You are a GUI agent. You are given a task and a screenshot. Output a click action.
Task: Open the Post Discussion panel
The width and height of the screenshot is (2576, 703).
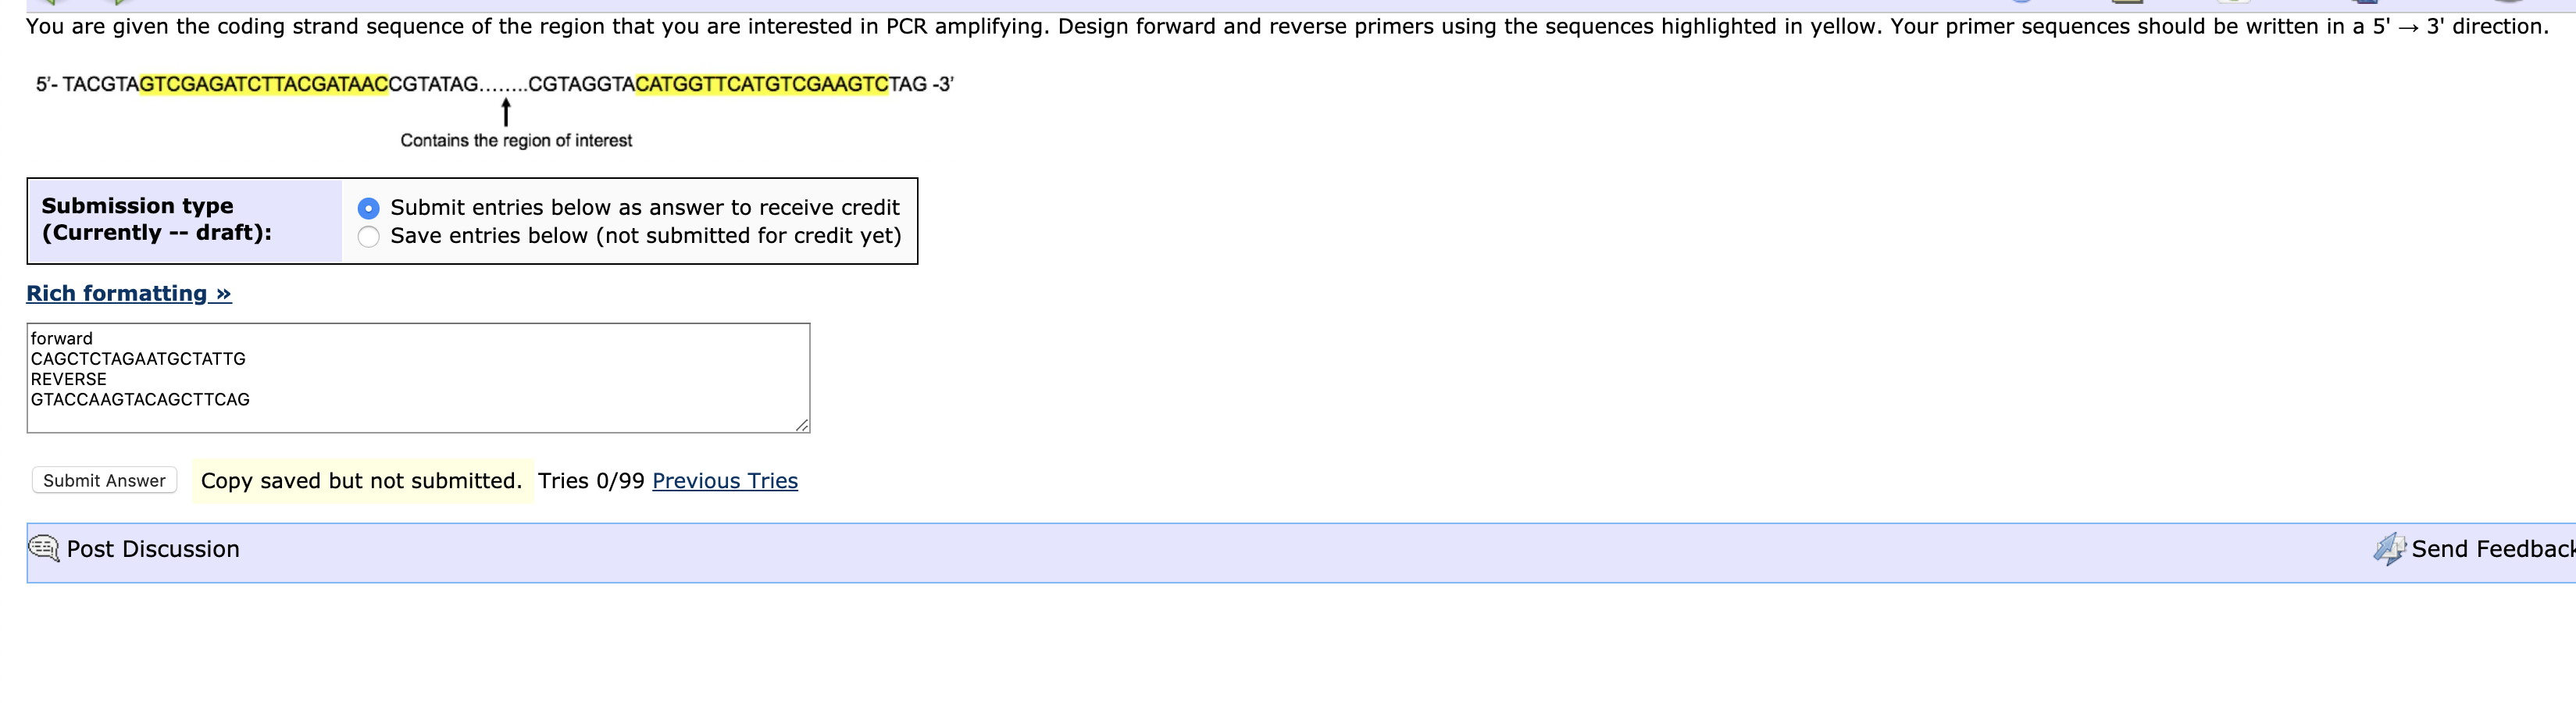pyautogui.click(x=152, y=548)
